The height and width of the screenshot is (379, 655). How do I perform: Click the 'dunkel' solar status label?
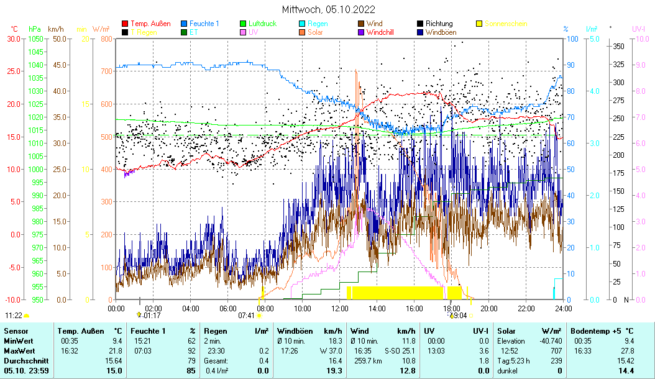tap(507, 371)
